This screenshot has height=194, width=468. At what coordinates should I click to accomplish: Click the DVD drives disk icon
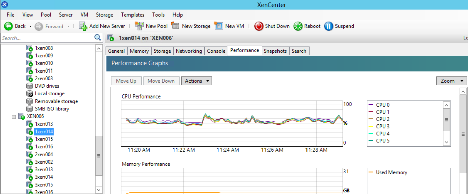coord(30,86)
